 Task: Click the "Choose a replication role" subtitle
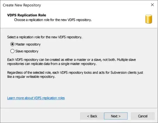click(x=53, y=20)
